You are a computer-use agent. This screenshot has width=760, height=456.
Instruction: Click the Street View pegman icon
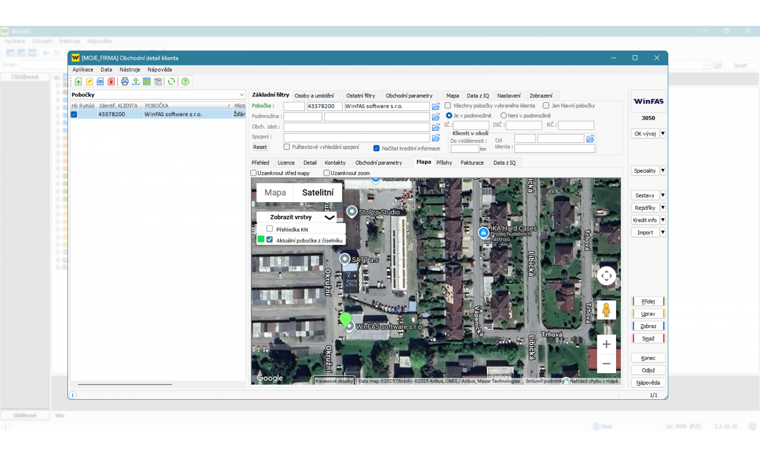tap(606, 310)
